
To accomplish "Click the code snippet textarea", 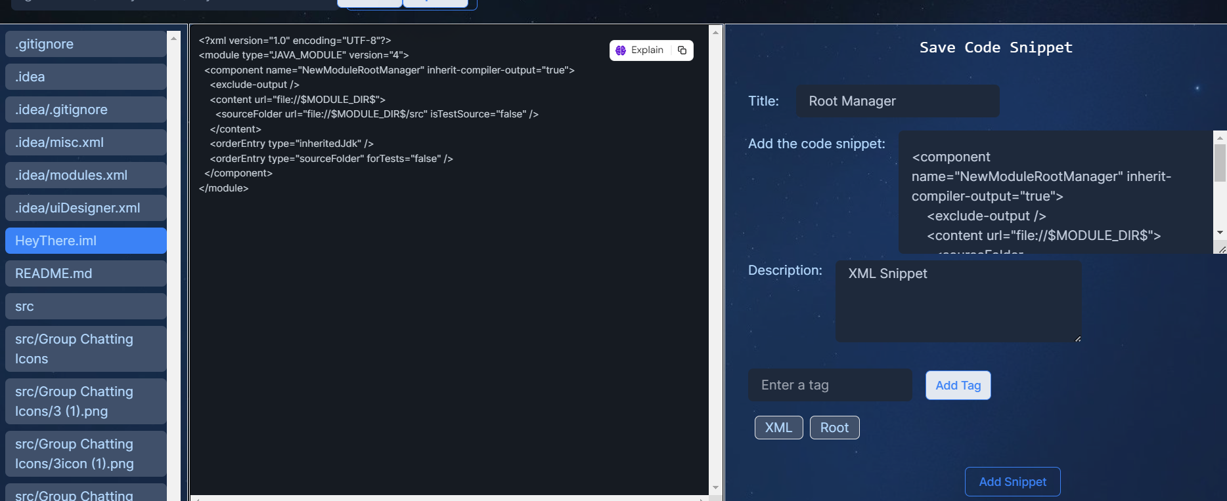I will click(x=1055, y=192).
